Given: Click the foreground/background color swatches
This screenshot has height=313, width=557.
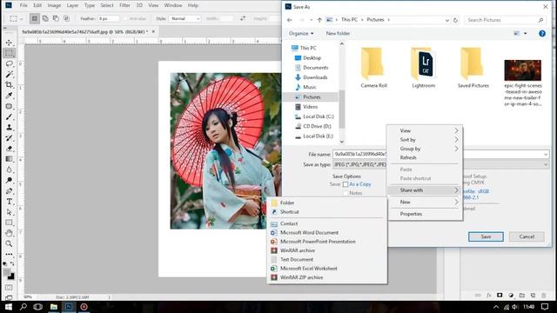Looking at the screenshot, I should pos(9,274).
